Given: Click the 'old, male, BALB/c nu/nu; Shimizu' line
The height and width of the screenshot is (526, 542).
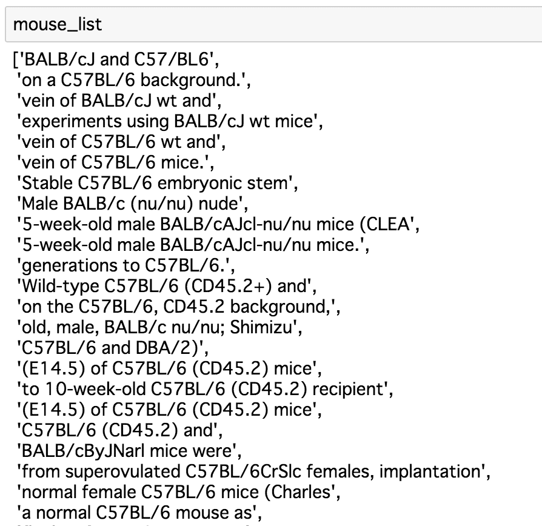Looking at the screenshot, I should [x=159, y=327].
